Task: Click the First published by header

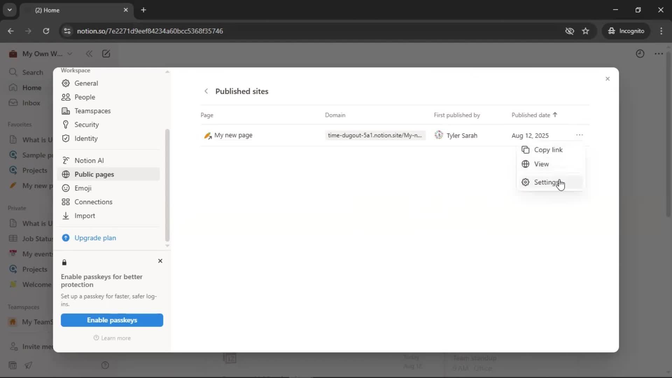Action: click(x=457, y=115)
